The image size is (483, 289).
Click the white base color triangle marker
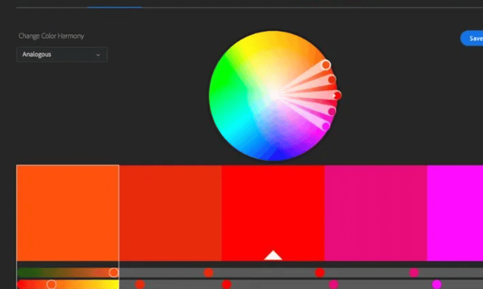pyautogui.click(x=273, y=255)
